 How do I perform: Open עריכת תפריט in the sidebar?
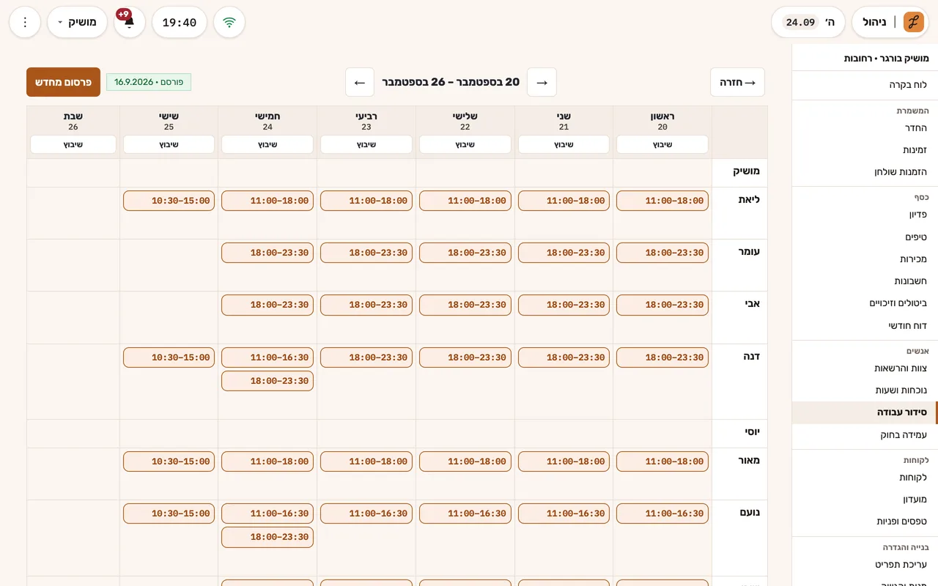point(865,565)
